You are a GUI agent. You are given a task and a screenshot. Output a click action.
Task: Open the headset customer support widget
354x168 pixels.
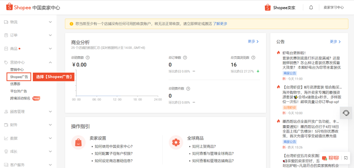[346, 113]
